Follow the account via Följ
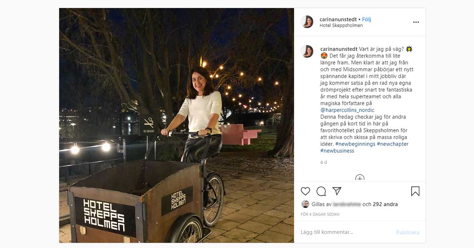 [367, 19]
